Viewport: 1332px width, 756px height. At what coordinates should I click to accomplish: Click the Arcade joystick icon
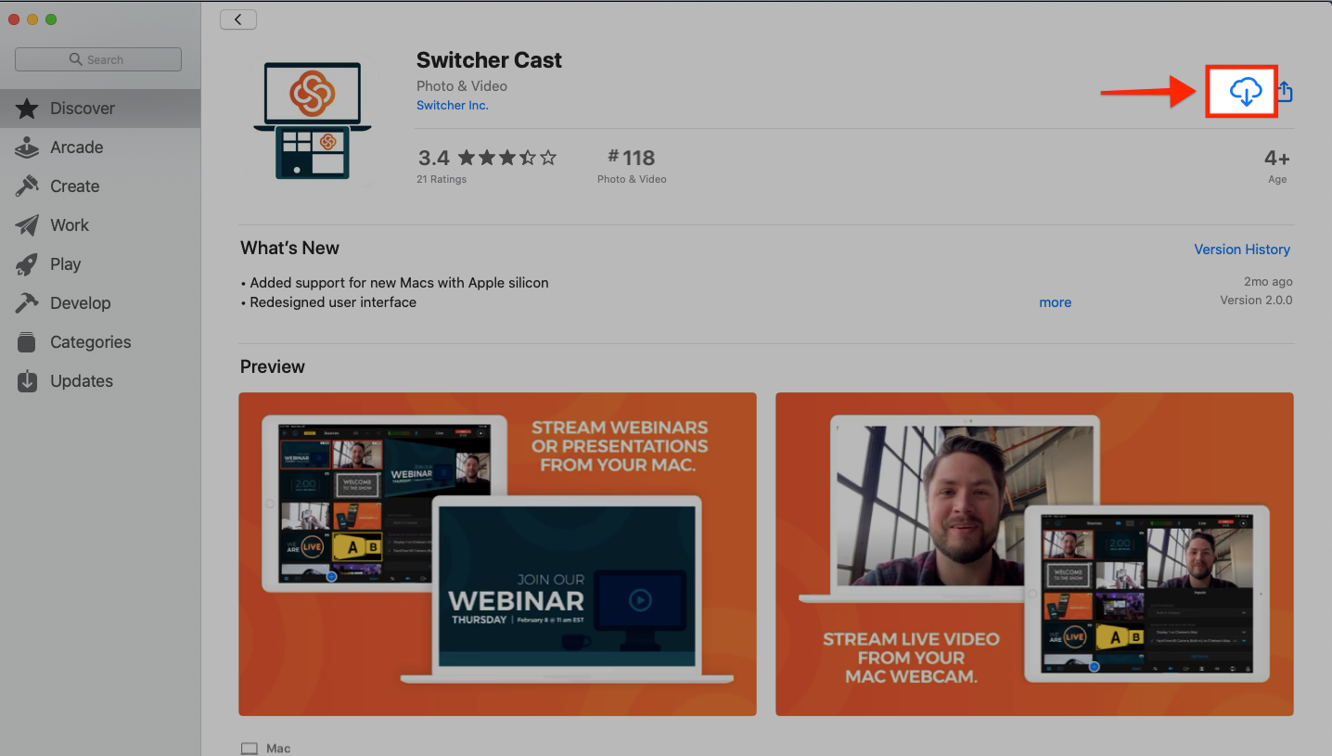point(27,147)
